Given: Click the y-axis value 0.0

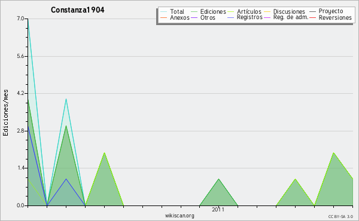Looking at the screenshot, I should pos(20,205).
